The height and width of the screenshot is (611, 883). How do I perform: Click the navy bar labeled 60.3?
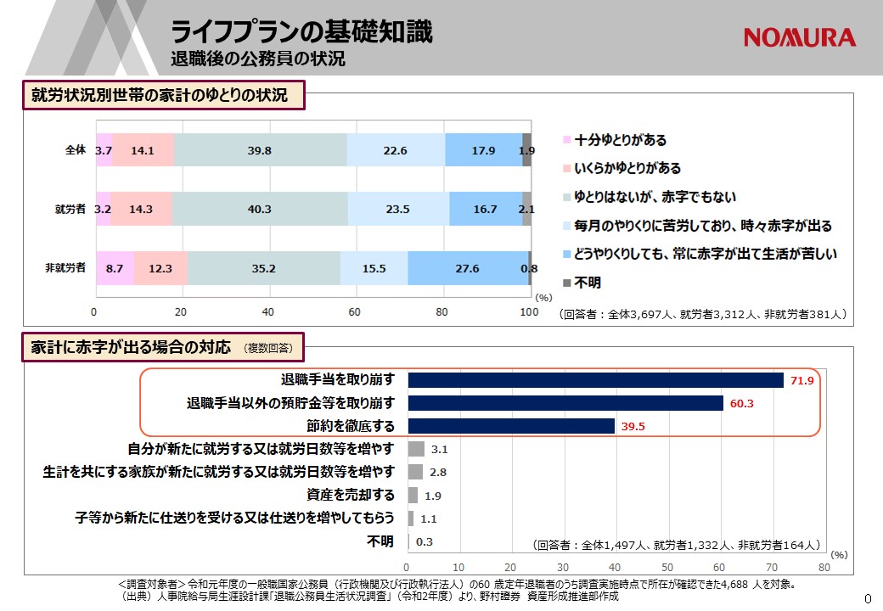[565, 403]
